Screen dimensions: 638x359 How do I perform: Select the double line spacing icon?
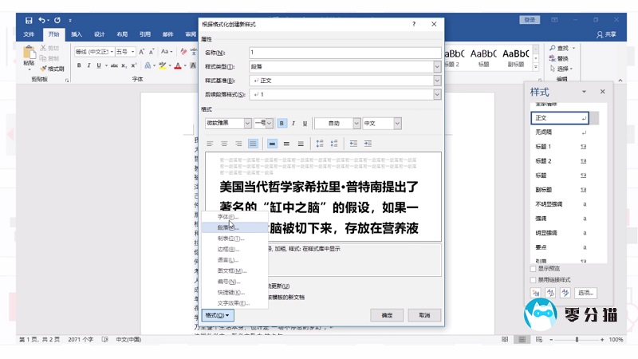tap(301, 144)
